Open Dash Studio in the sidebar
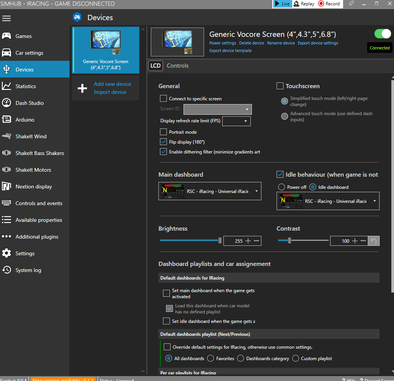The height and width of the screenshot is (381, 394). click(x=35, y=103)
